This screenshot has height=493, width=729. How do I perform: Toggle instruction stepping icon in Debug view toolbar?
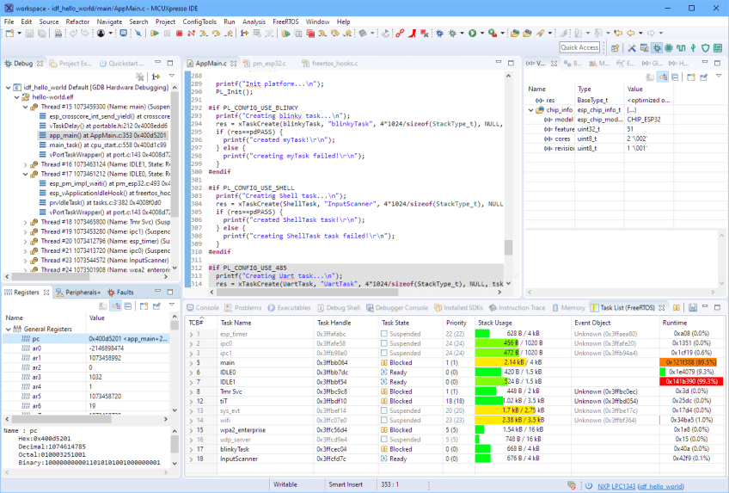(156, 77)
